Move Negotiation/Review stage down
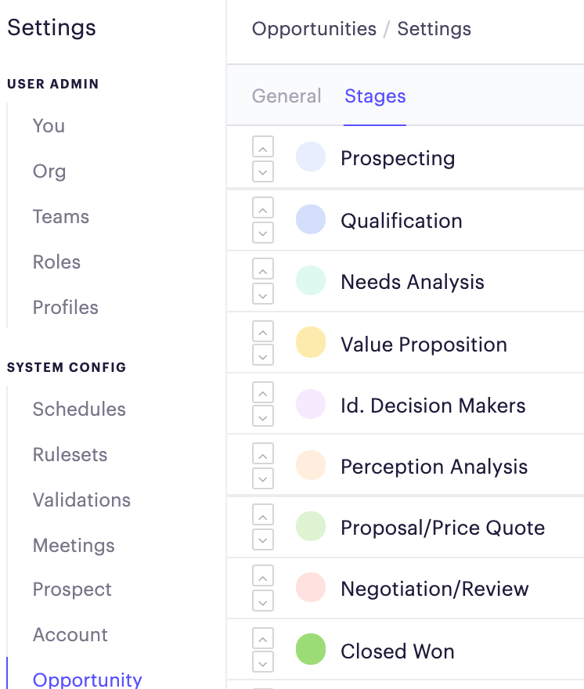584x689 pixels. coord(263,601)
